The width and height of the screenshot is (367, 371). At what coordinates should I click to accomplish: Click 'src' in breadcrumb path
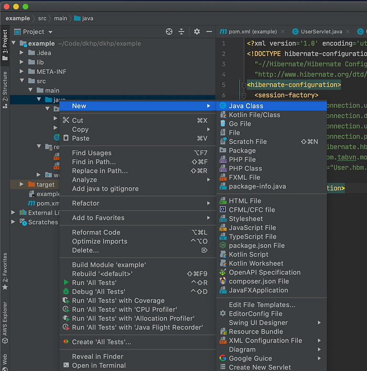click(x=42, y=18)
